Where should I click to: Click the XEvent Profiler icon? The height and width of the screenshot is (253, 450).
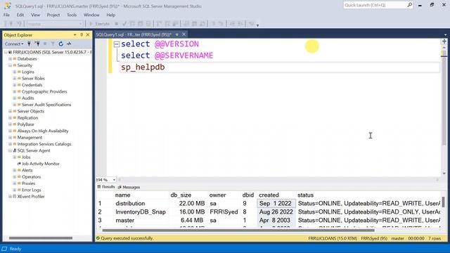pos(15,197)
